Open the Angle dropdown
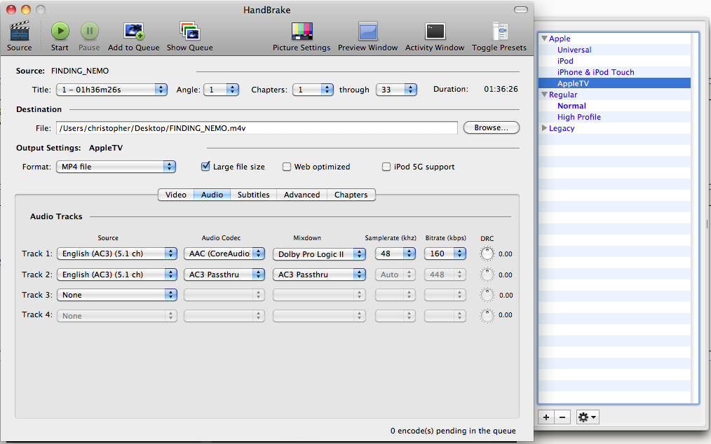Screen dimensions: 711x444 pos(222,90)
